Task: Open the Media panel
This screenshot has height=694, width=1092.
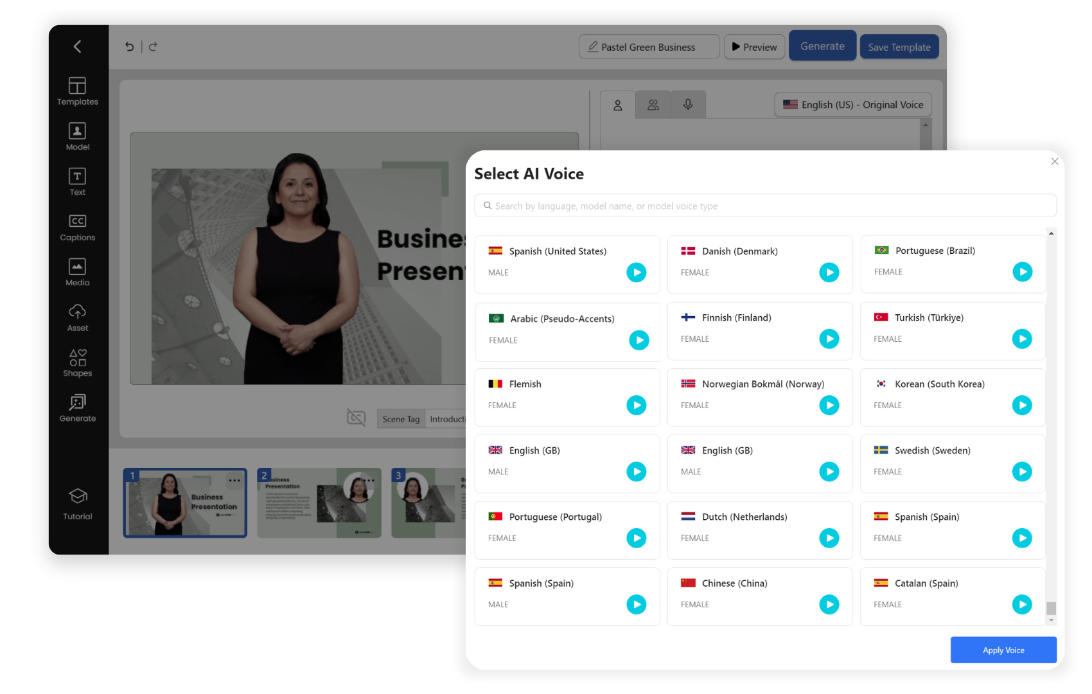Action: (77, 272)
